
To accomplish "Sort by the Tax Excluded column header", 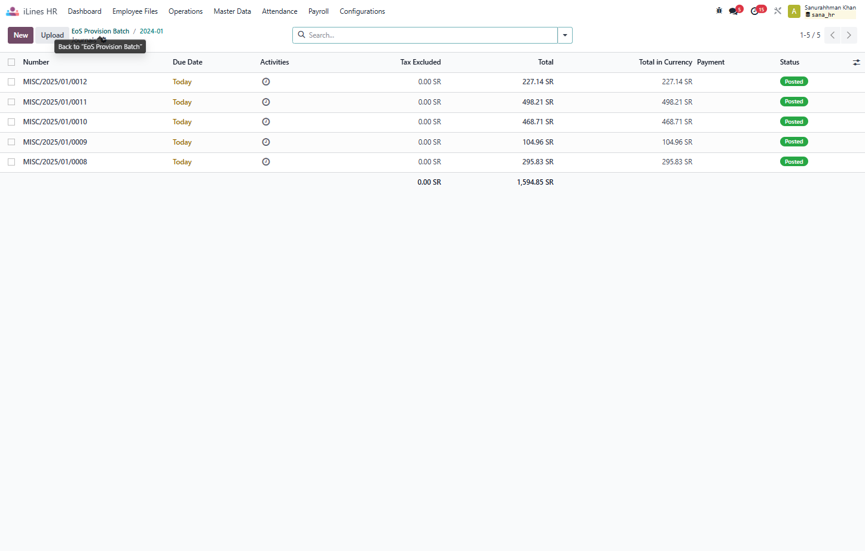I will pos(420,62).
